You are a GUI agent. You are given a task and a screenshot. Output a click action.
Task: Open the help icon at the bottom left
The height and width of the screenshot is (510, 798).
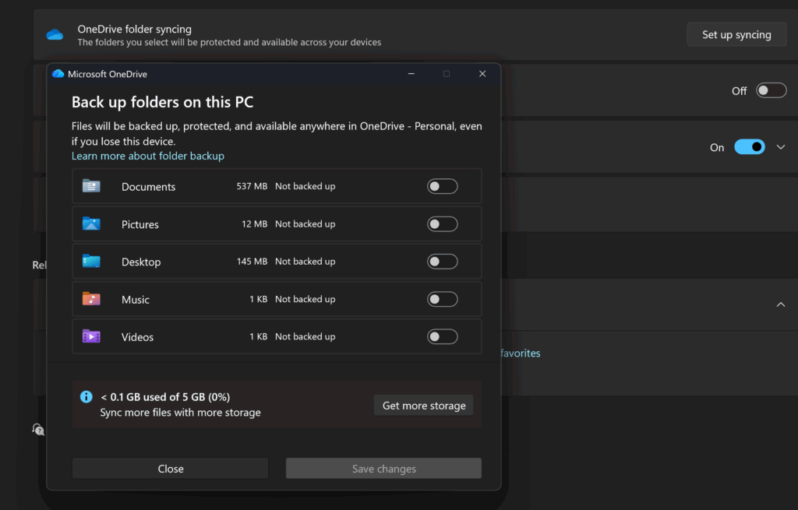tap(37, 429)
